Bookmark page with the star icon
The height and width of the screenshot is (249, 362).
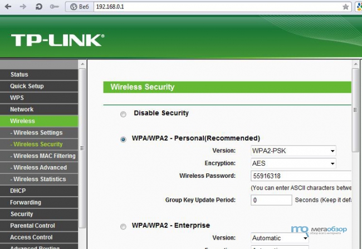(x=345, y=7)
